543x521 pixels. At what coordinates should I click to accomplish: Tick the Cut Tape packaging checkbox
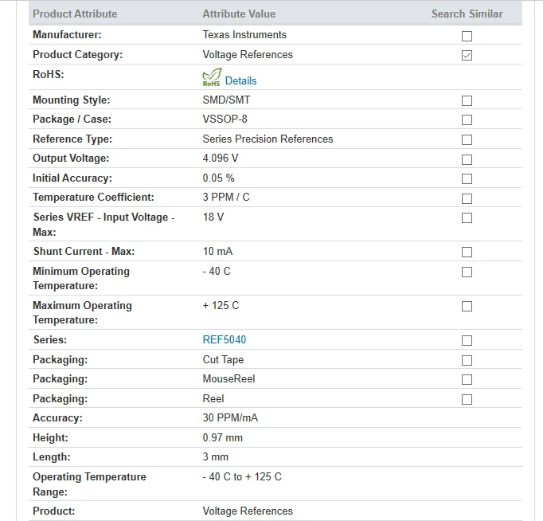[467, 361]
